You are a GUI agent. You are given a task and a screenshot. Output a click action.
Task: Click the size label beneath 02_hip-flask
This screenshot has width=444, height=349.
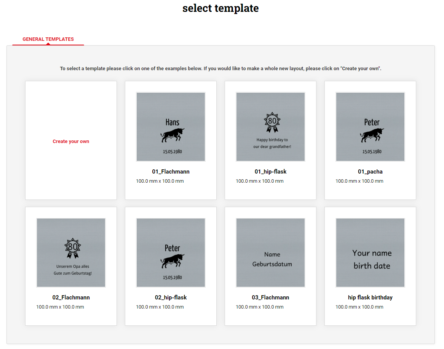(x=160, y=307)
